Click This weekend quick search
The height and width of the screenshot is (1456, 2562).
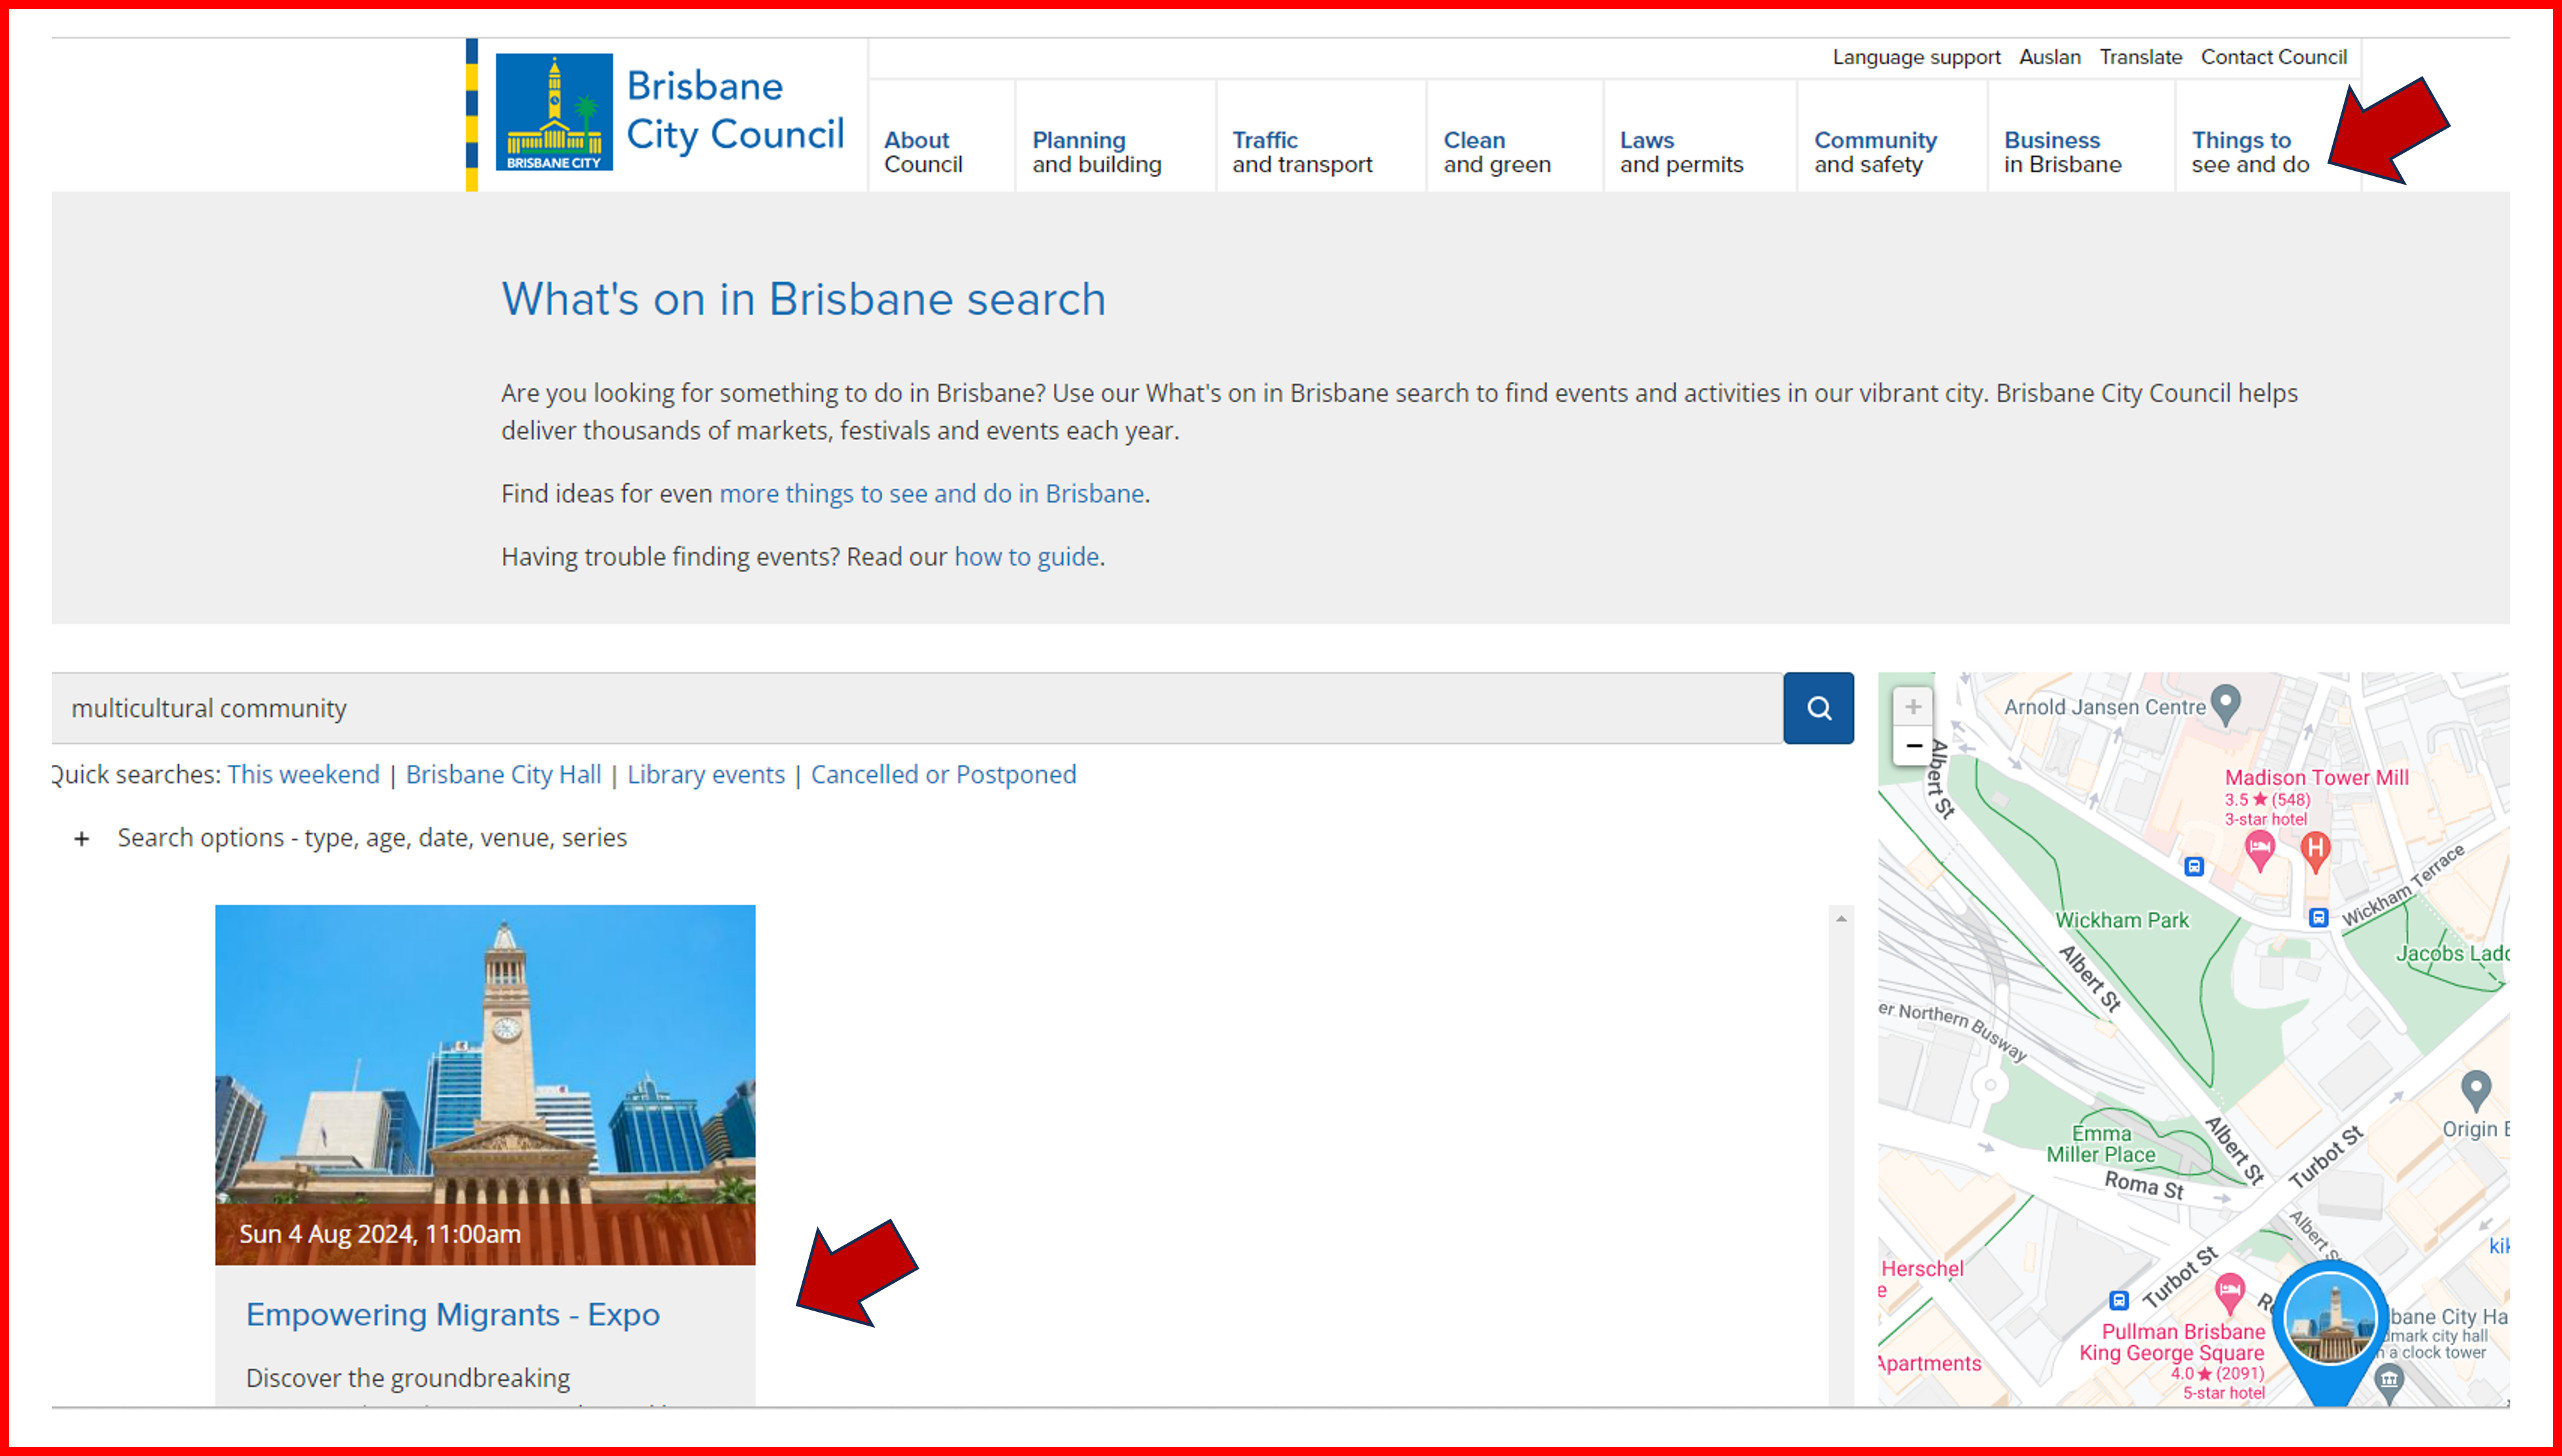[x=303, y=774]
